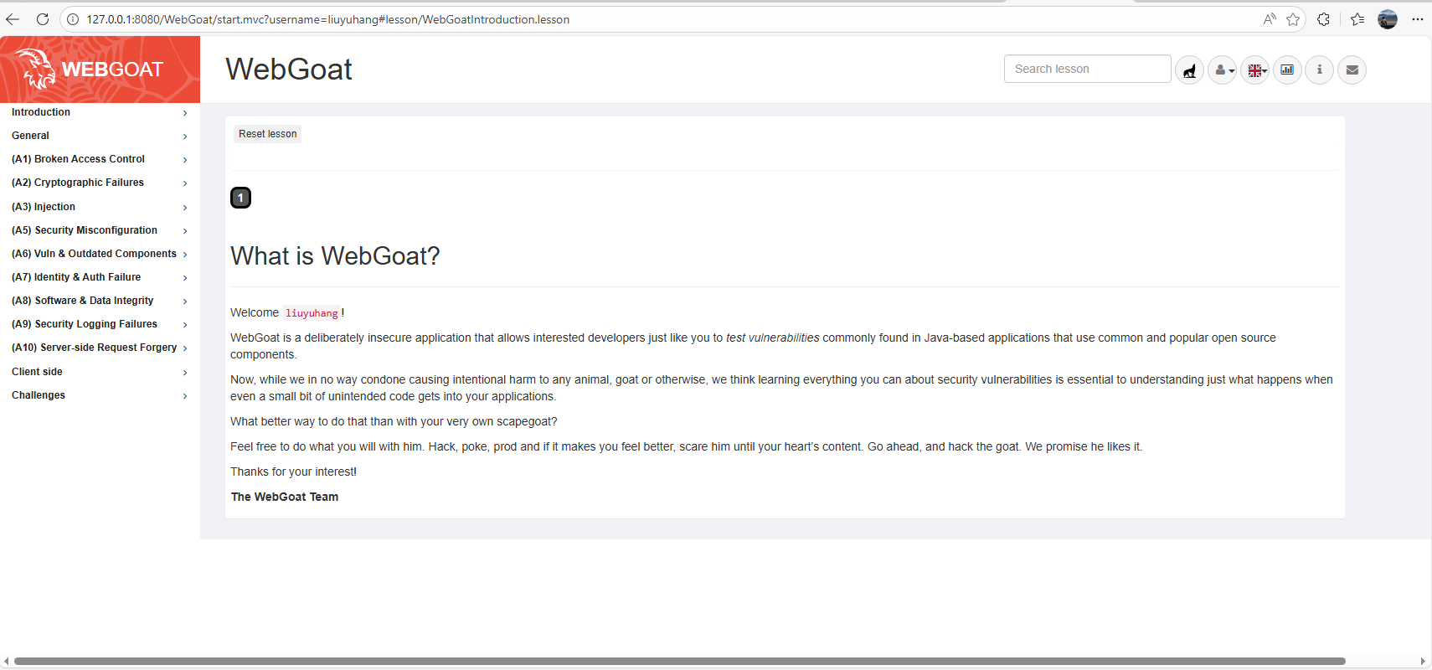Click the envelope contact icon button

click(x=1352, y=70)
